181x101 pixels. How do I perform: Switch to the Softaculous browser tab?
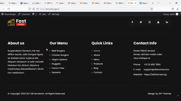[36, 3]
